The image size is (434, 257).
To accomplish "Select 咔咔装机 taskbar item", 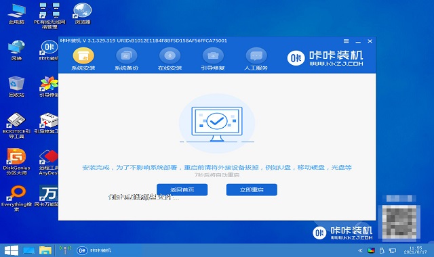I will tap(94, 250).
